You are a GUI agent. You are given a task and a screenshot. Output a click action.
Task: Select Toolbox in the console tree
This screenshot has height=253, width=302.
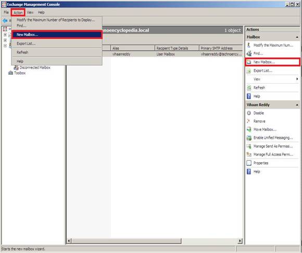[20, 73]
